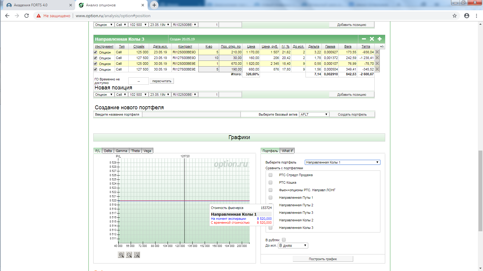
Task: Delete portfolio using white X in green header
Action: [372, 39]
